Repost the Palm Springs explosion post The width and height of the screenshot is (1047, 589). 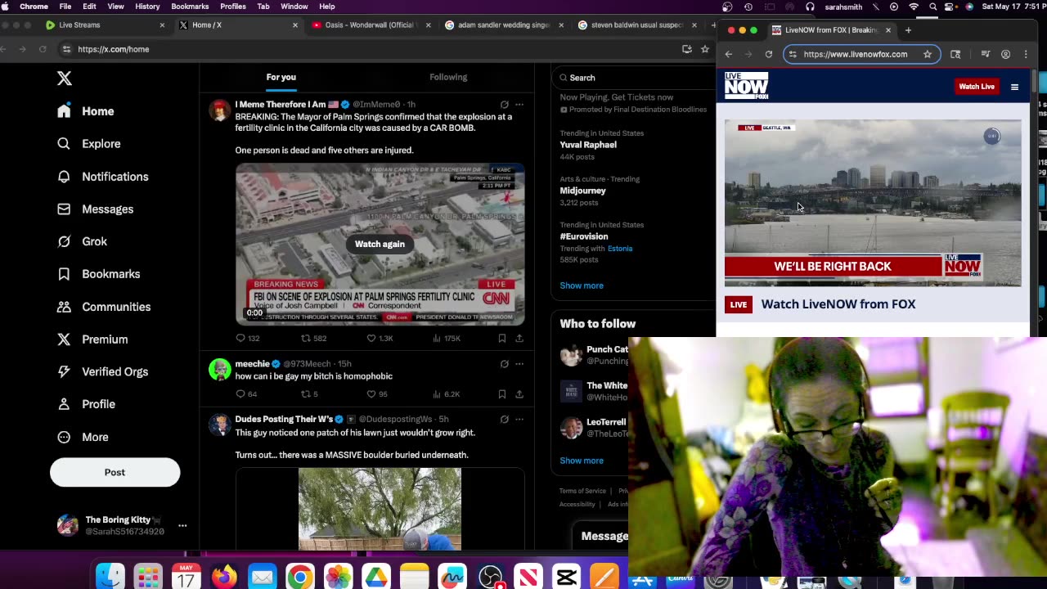tap(313, 338)
